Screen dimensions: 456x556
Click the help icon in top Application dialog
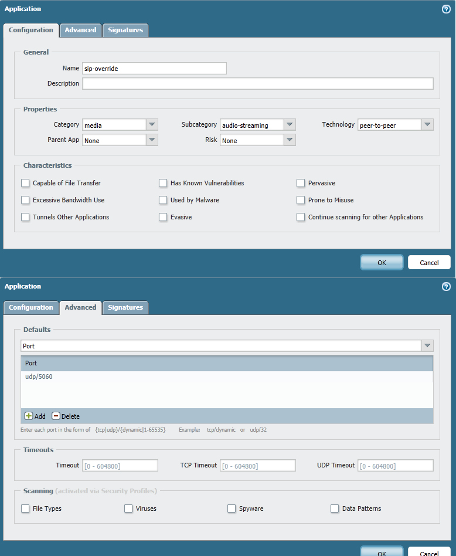(x=446, y=9)
